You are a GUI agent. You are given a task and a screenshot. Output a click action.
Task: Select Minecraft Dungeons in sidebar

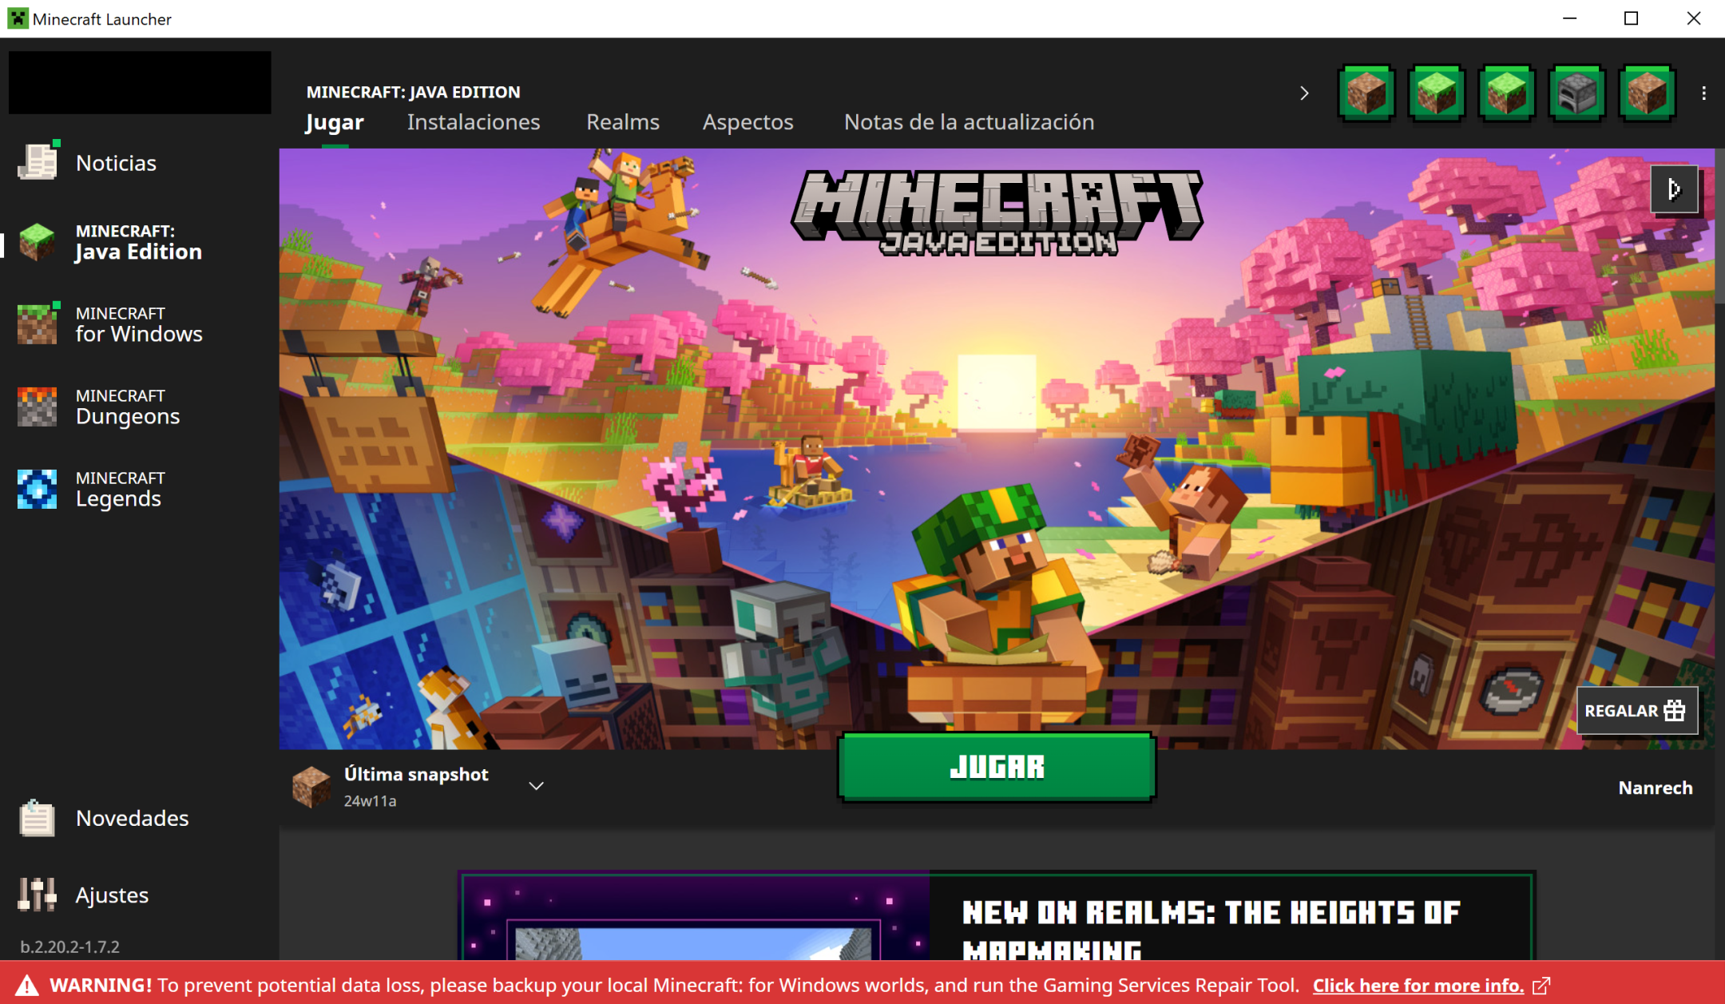pyautogui.click(x=126, y=407)
